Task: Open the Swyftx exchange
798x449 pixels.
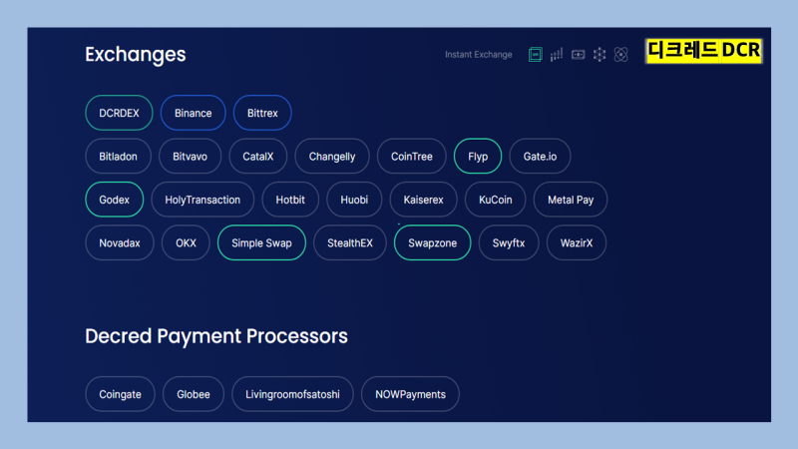Action: (x=509, y=242)
